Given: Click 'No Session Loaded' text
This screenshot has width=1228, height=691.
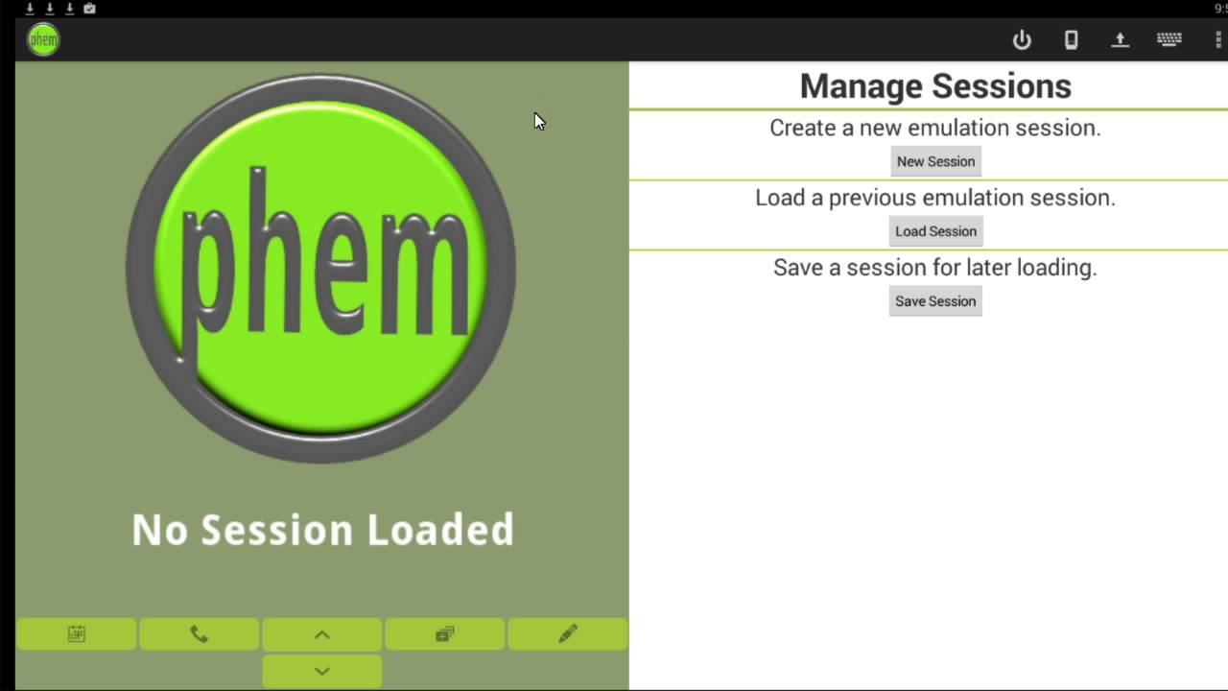Looking at the screenshot, I should [x=322, y=530].
